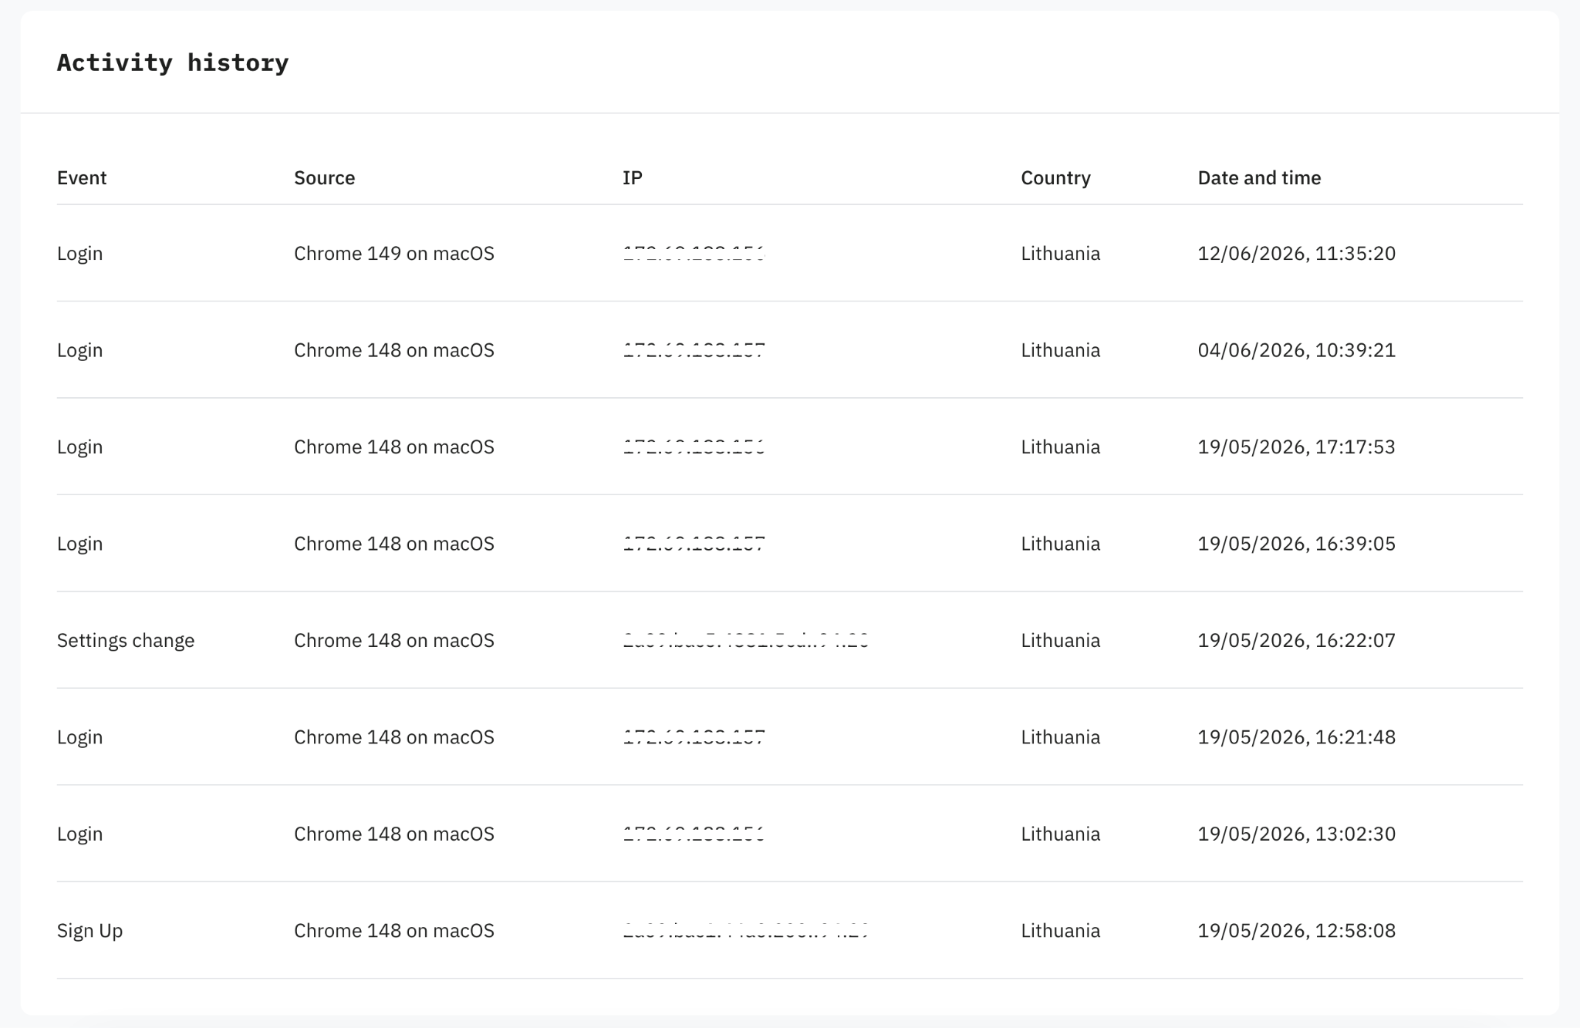Screen dimensions: 1580x1028
Task: Click "Login" in the 16:39:05 row
Action: (x=80, y=544)
